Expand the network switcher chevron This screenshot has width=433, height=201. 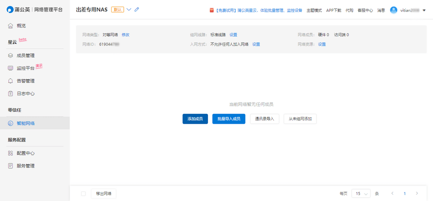(129, 10)
